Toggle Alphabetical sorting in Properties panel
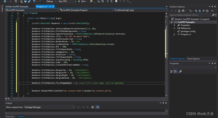This screenshot has height=118, width=218. [175, 72]
